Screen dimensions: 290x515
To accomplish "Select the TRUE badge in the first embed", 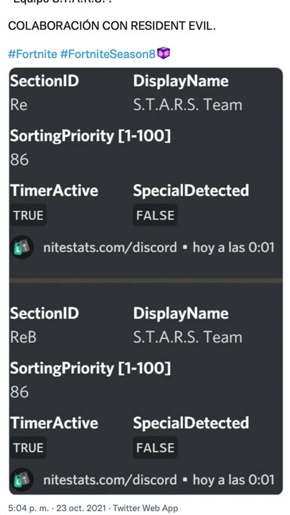I will [28, 215].
